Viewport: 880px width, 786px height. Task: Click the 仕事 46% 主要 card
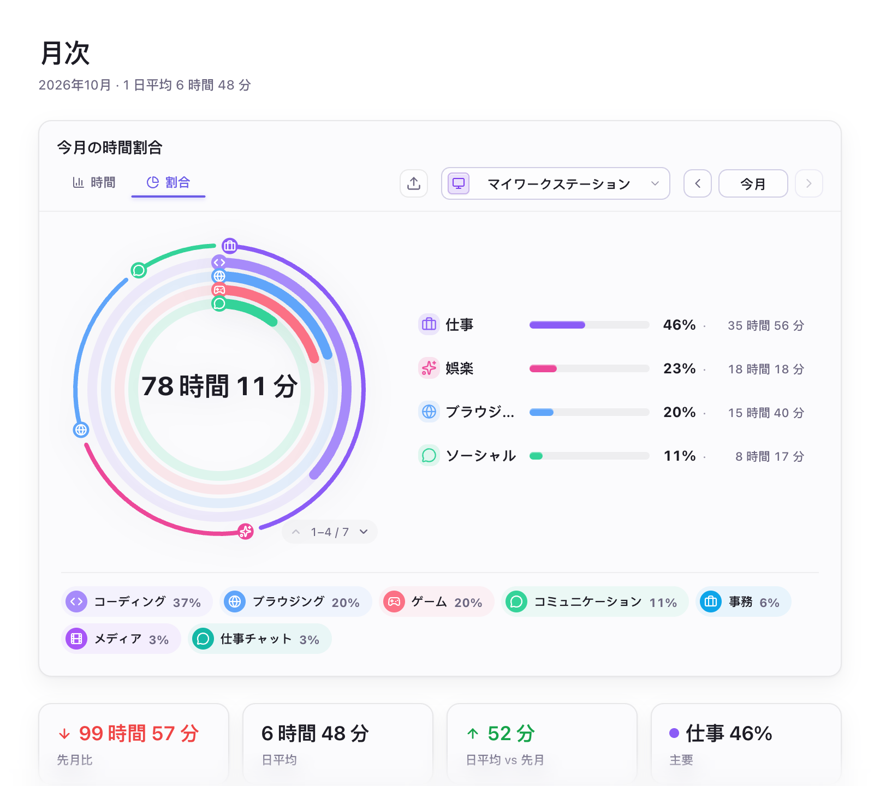[x=746, y=745]
